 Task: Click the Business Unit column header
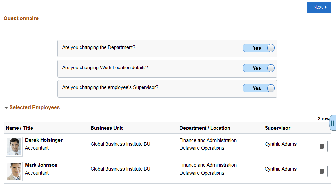[106, 128]
